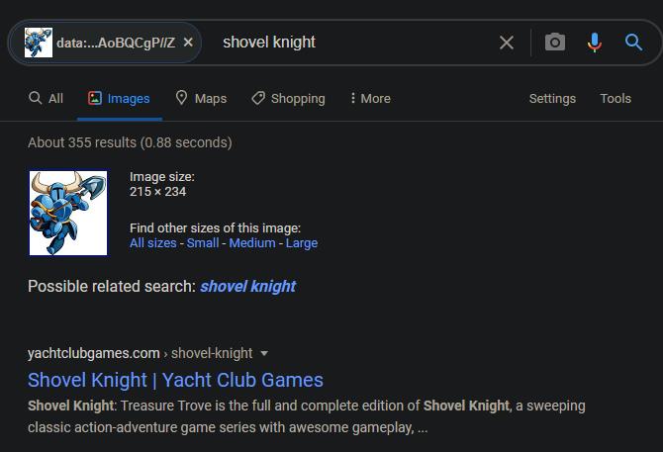
Task: Open the All results tab
Action: click(x=46, y=98)
